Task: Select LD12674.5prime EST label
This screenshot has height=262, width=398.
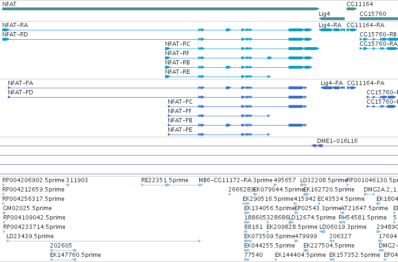Action: (x=312, y=218)
